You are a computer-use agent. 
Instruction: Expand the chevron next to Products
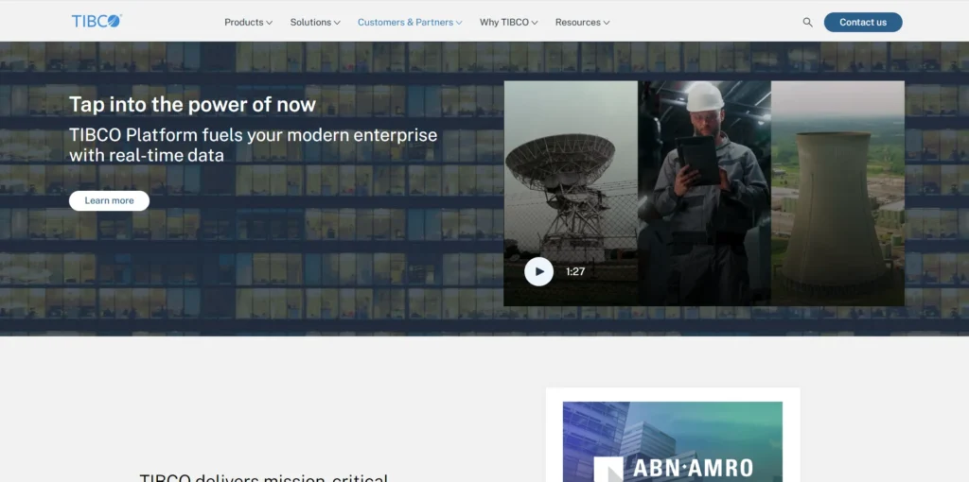(x=269, y=23)
